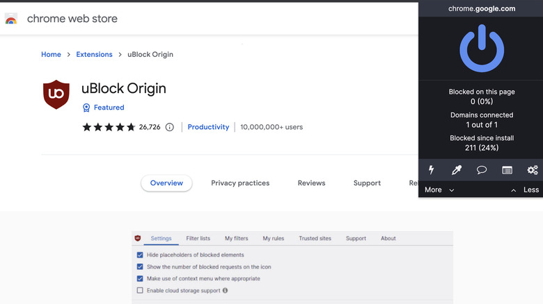543x304 pixels.
Task: Enable cloud storage support checkbox
Action: point(140,290)
